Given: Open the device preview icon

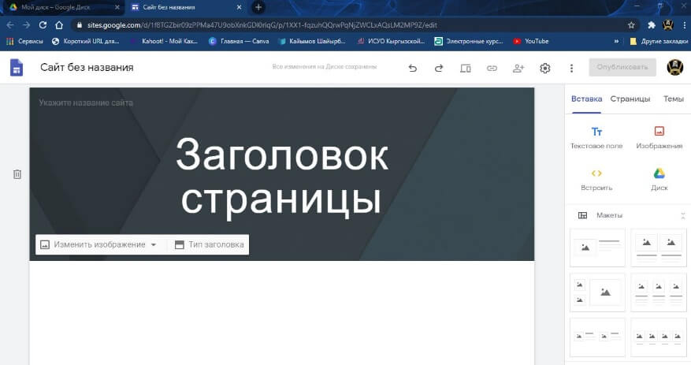Looking at the screenshot, I should click(466, 69).
